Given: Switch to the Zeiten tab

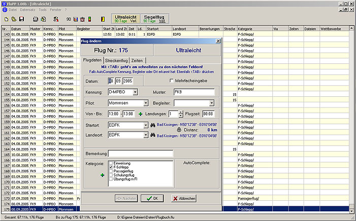Looking at the screenshot, I should click(137, 60).
